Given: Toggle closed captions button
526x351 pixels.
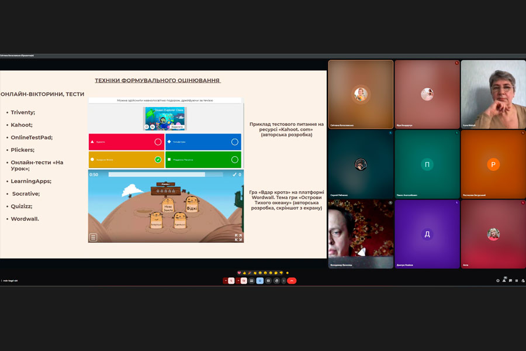Looking at the screenshot, I should click(x=252, y=281).
